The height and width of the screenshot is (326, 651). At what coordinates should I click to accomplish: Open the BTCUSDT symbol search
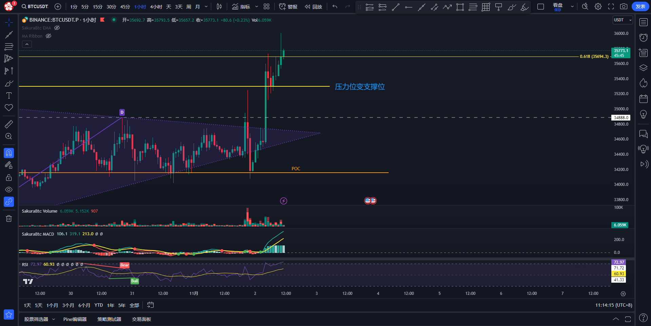click(35, 6)
